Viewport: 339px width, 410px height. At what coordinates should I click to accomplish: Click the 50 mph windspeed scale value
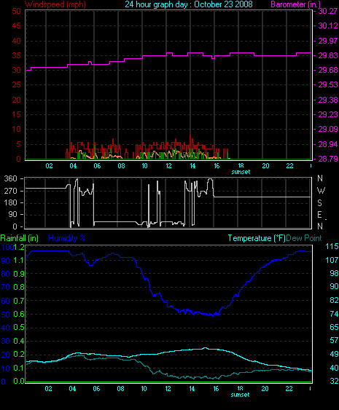click(16, 11)
